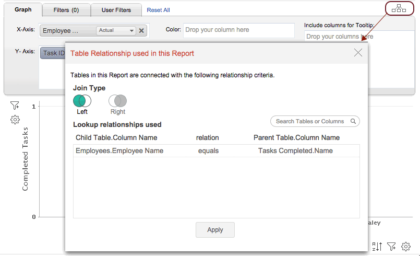Image resolution: width=420 pixels, height=256 pixels.
Task: Select the Left join type
Action: pyautogui.click(x=82, y=101)
